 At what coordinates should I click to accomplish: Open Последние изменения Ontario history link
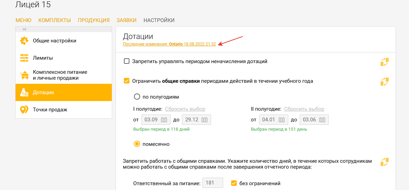pos(169,44)
